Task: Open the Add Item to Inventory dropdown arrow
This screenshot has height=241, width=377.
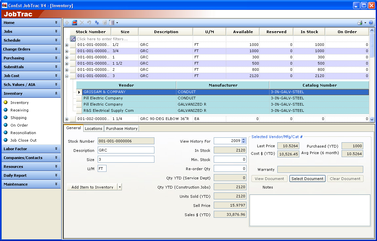Action: (x=120, y=187)
